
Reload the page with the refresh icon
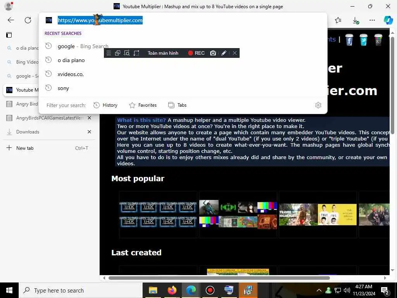[28, 20]
